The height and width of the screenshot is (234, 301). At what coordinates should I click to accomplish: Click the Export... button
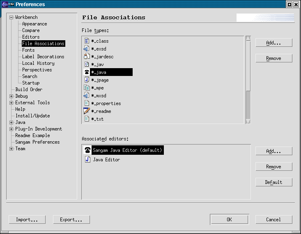[71, 220]
